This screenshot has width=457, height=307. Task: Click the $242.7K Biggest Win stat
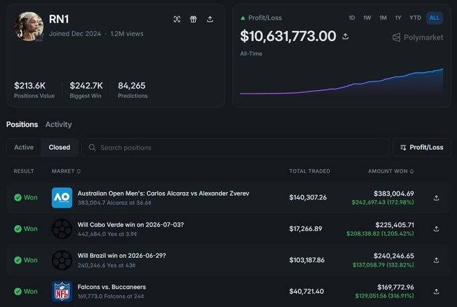click(86, 90)
